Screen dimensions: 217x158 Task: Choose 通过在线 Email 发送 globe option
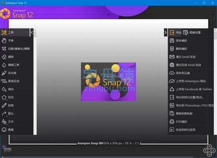(x=191, y=65)
